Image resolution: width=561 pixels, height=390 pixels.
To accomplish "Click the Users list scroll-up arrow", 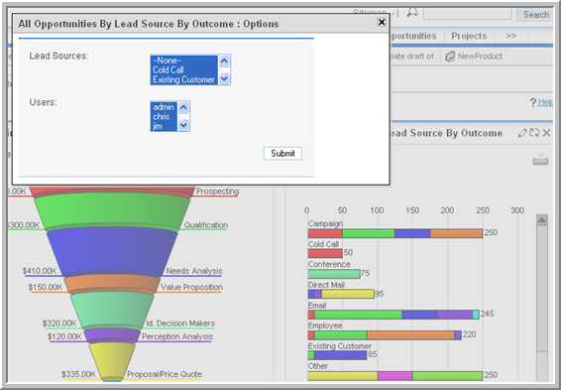I will click(x=183, y=107).
